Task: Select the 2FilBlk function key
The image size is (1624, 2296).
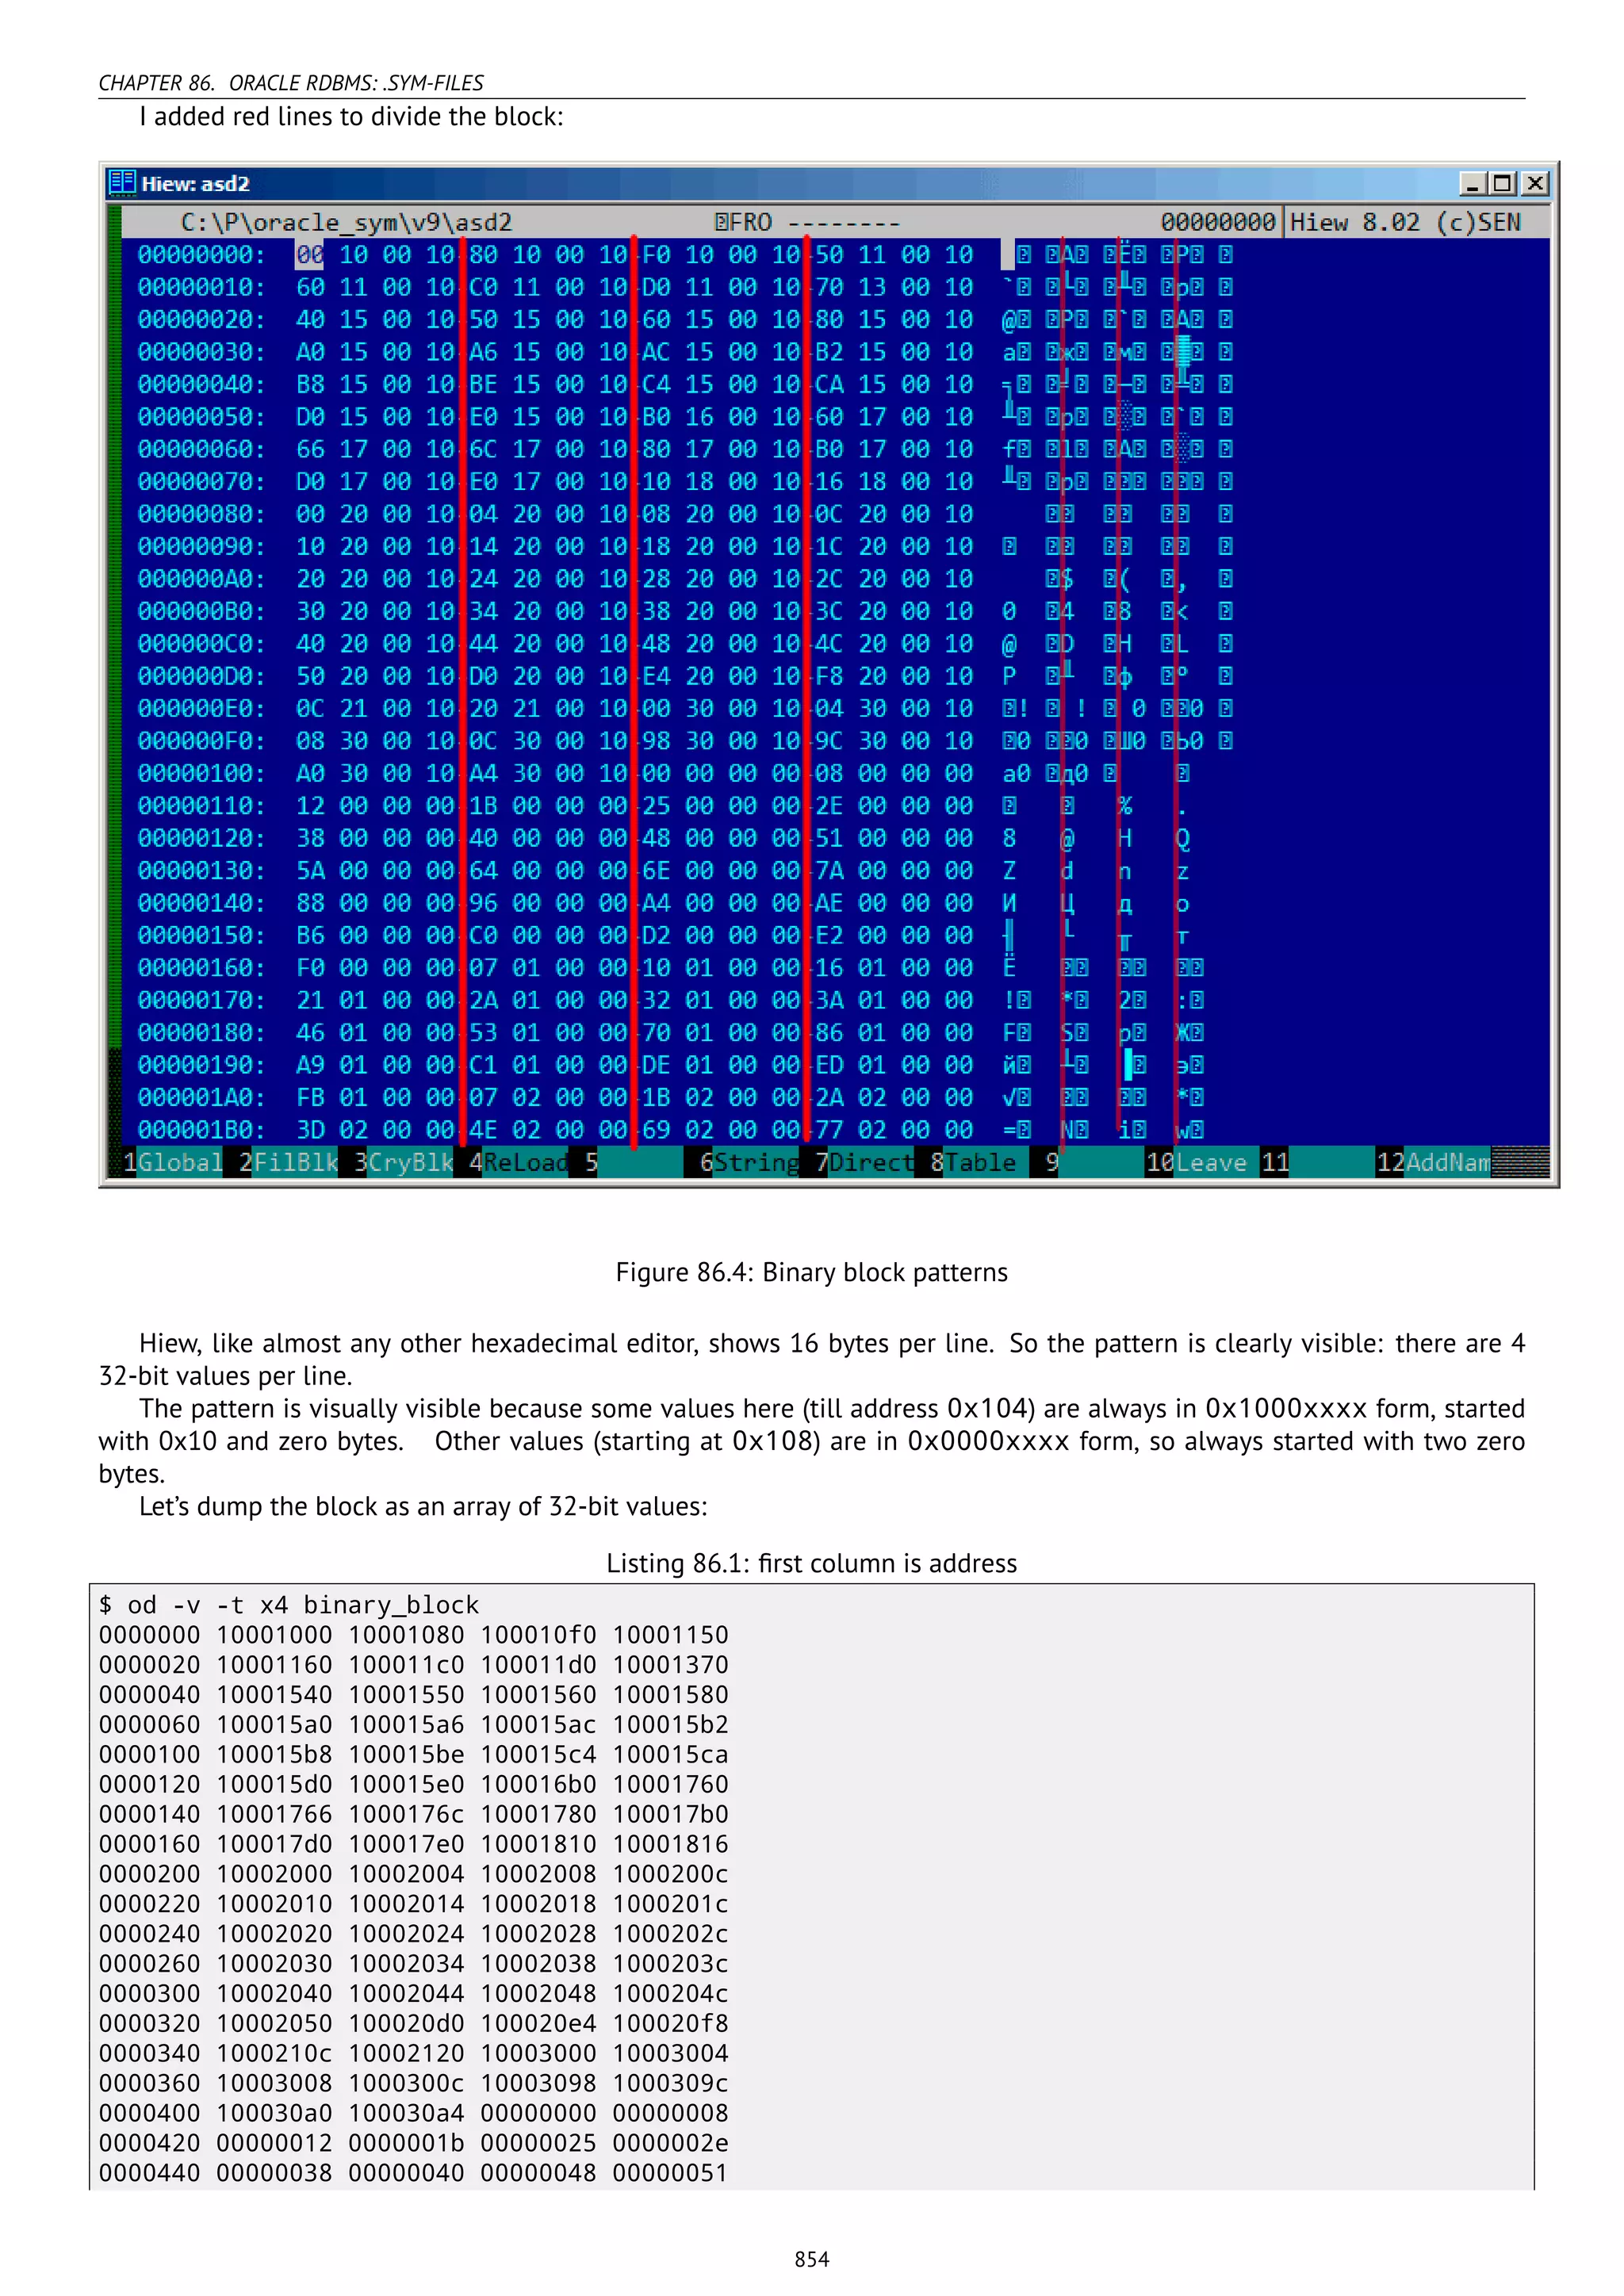Action: [288, 1162]
